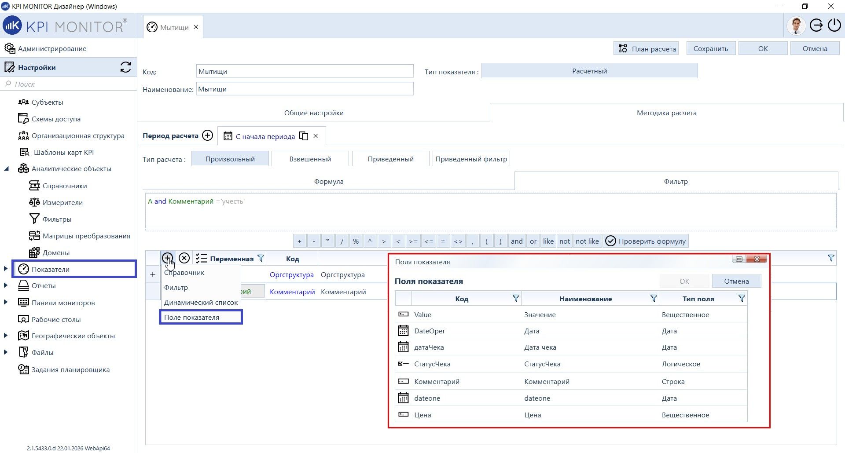The width and height of the screenshot is (845, 453).
Task: Open Администрирование section
Action: coord(52,48)
